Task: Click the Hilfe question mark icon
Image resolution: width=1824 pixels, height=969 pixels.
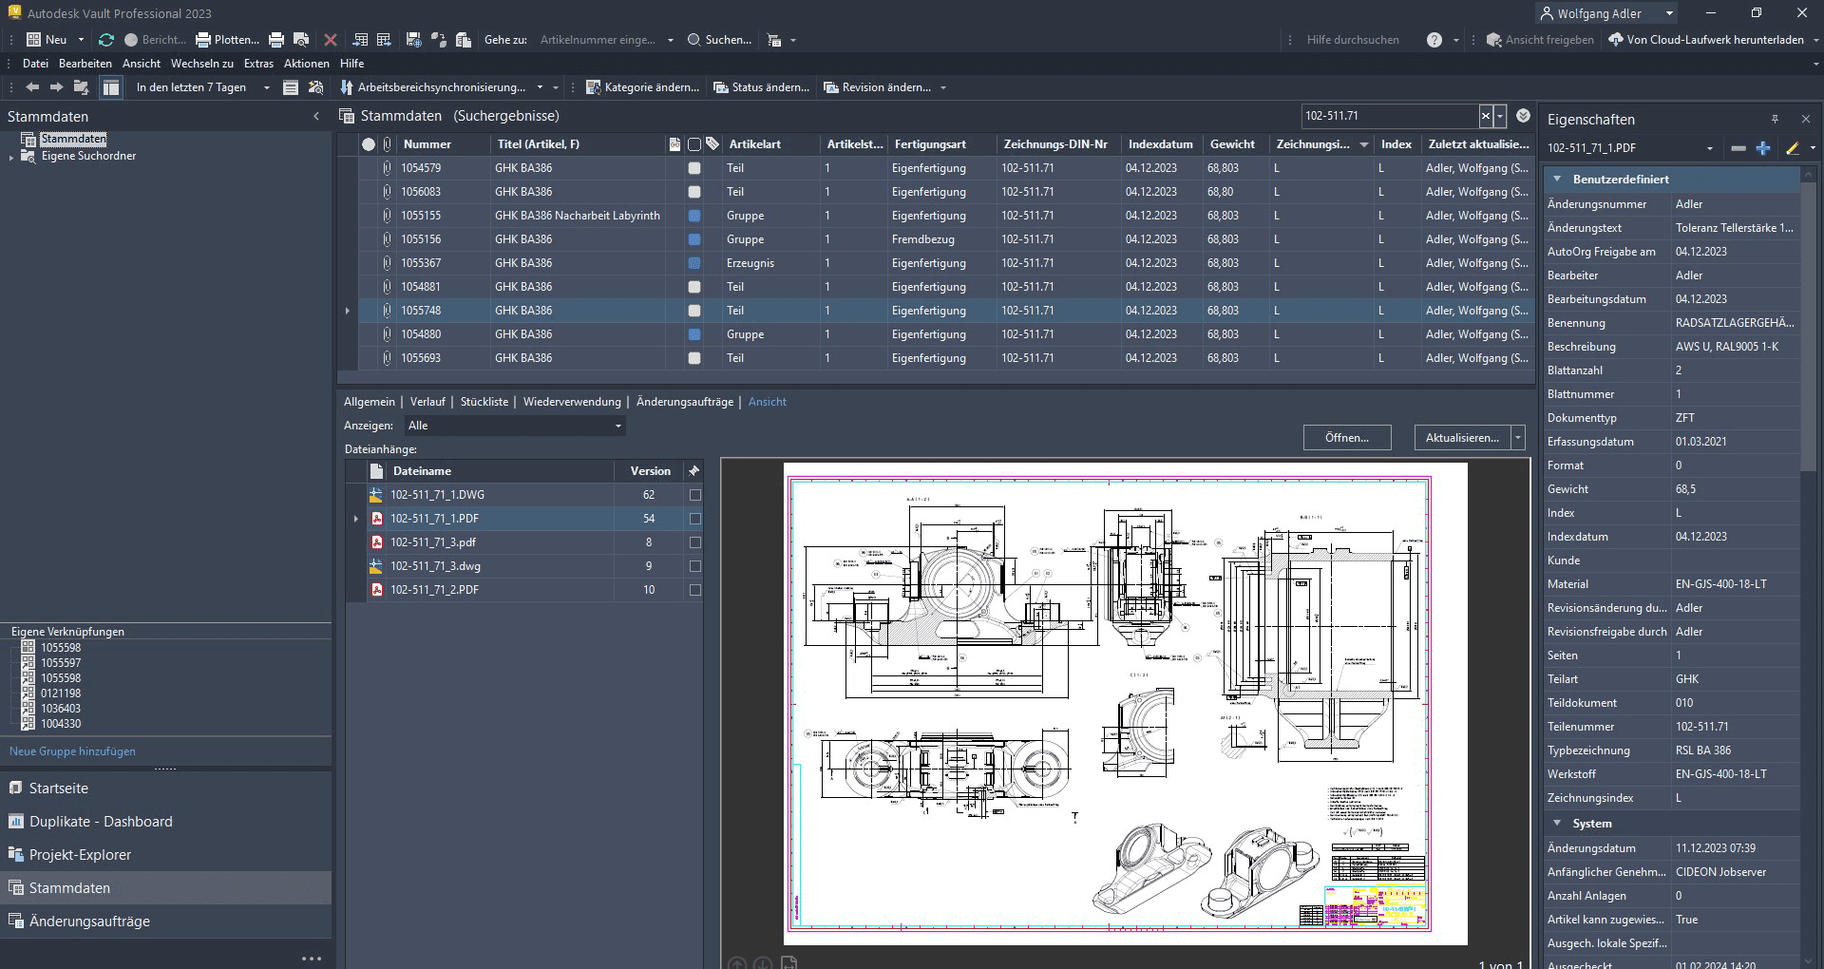Action: click(x=1434, y=40)
